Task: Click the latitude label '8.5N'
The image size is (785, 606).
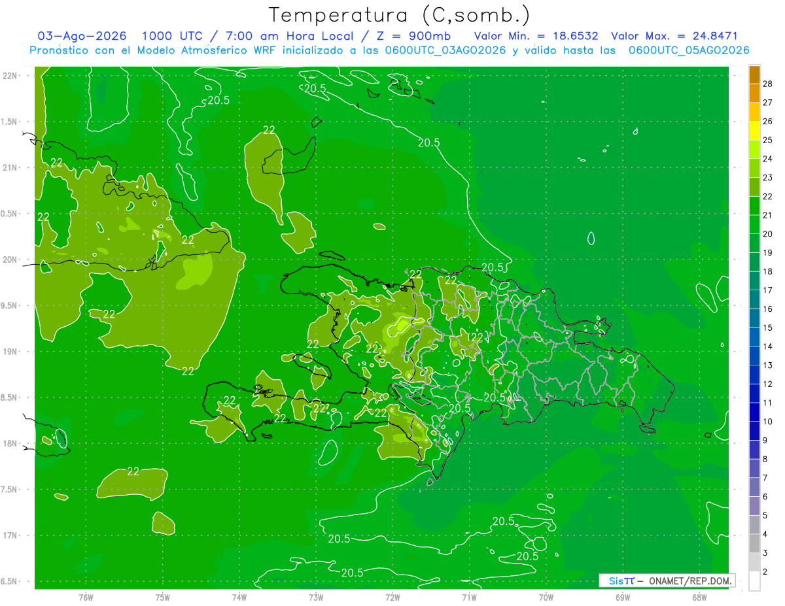Action: point(9,398)
